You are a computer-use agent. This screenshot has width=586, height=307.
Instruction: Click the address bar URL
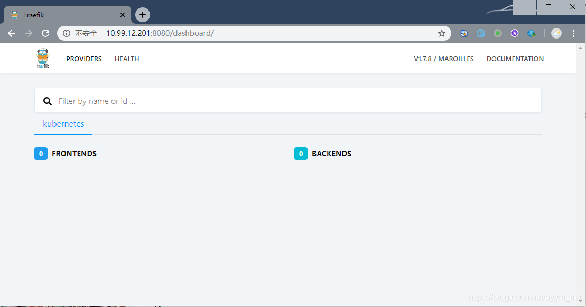[x=160, y=33]
